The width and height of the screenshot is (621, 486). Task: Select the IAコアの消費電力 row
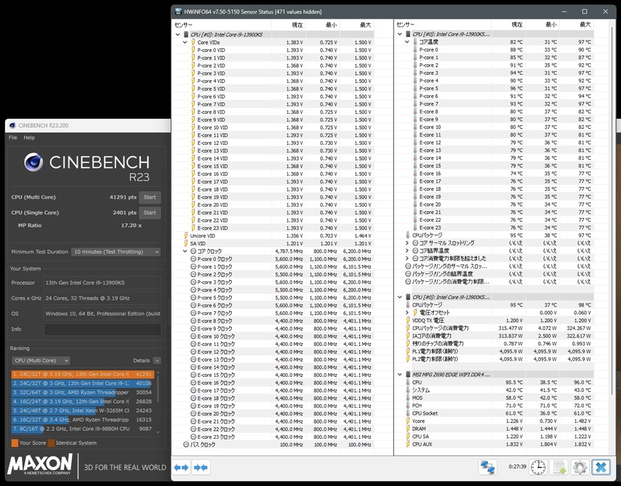click(494, 336)
